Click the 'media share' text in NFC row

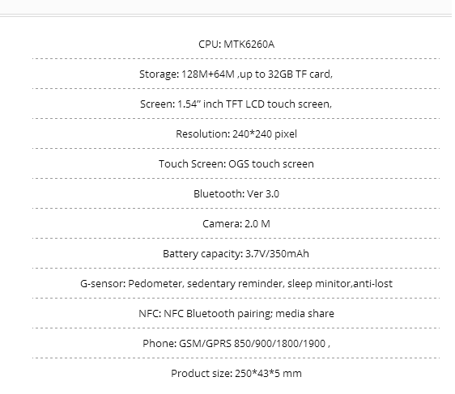coord(304,313)
